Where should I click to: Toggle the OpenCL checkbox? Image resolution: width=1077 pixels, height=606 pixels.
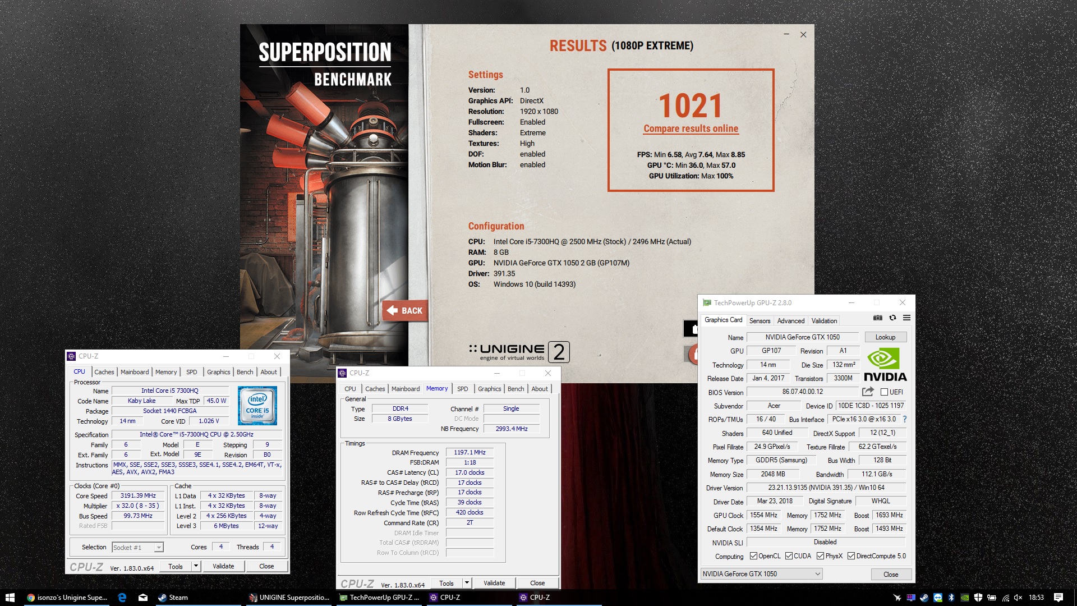click(x=754, y=556)
